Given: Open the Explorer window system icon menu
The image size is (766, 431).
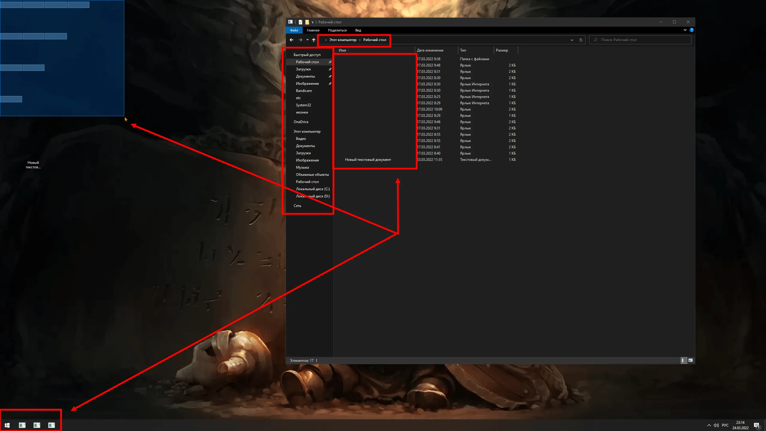Looking at the screenshot, I should pyautogui.click(x=290, y=22).
